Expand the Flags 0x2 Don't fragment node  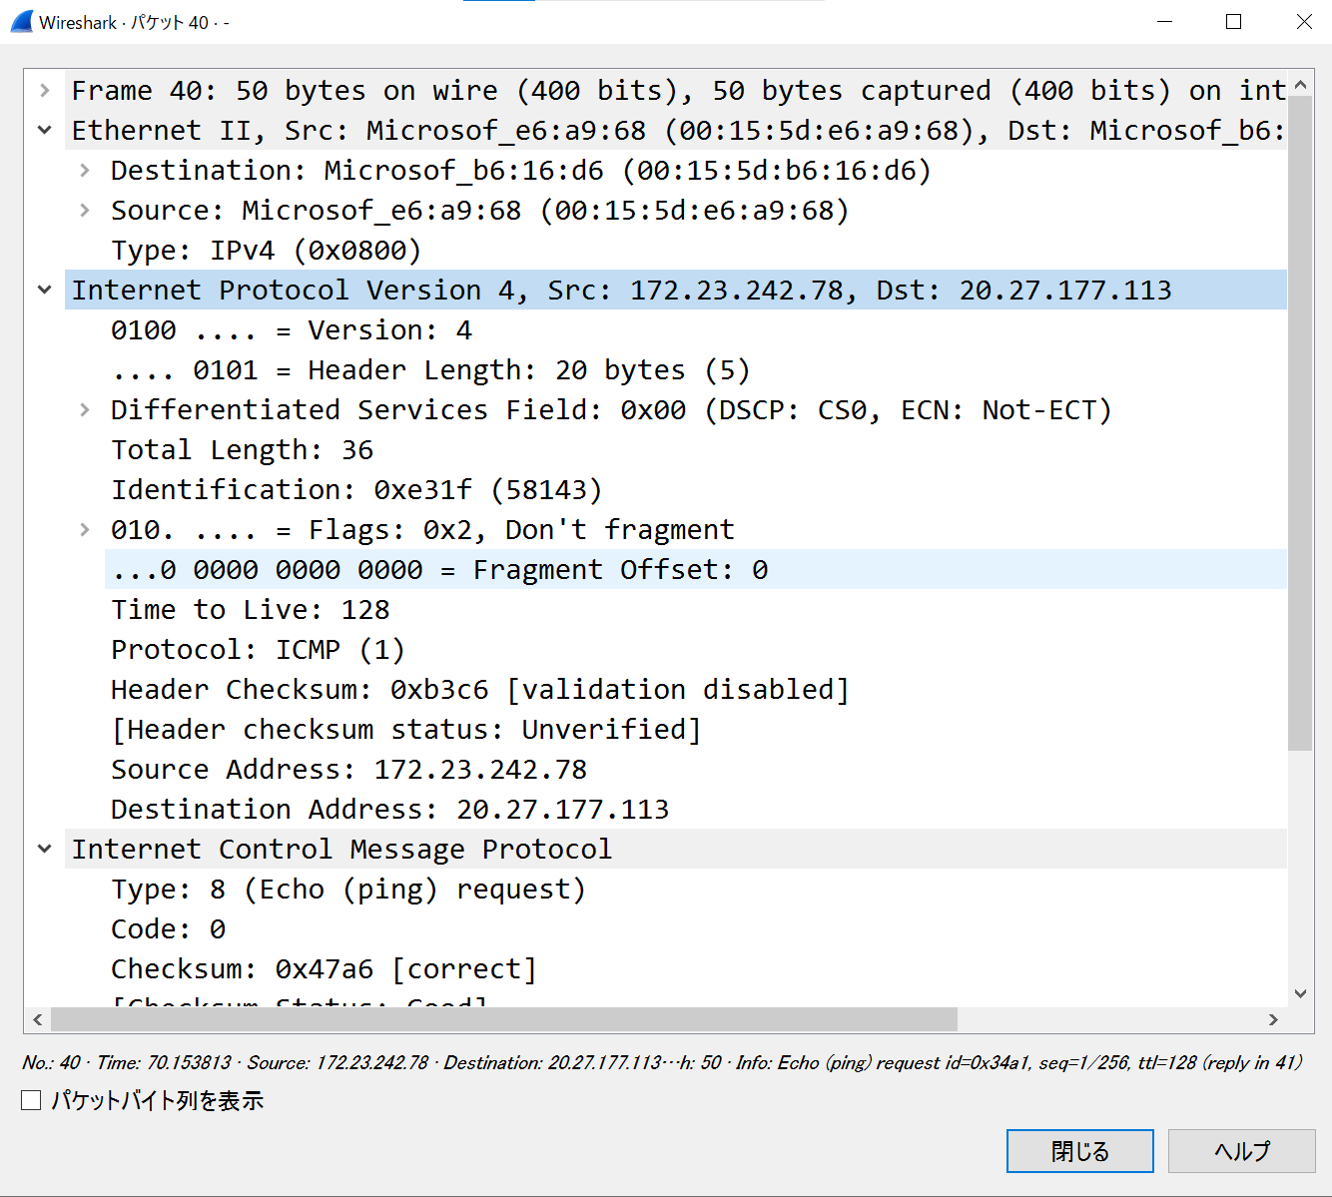(85, 530)
